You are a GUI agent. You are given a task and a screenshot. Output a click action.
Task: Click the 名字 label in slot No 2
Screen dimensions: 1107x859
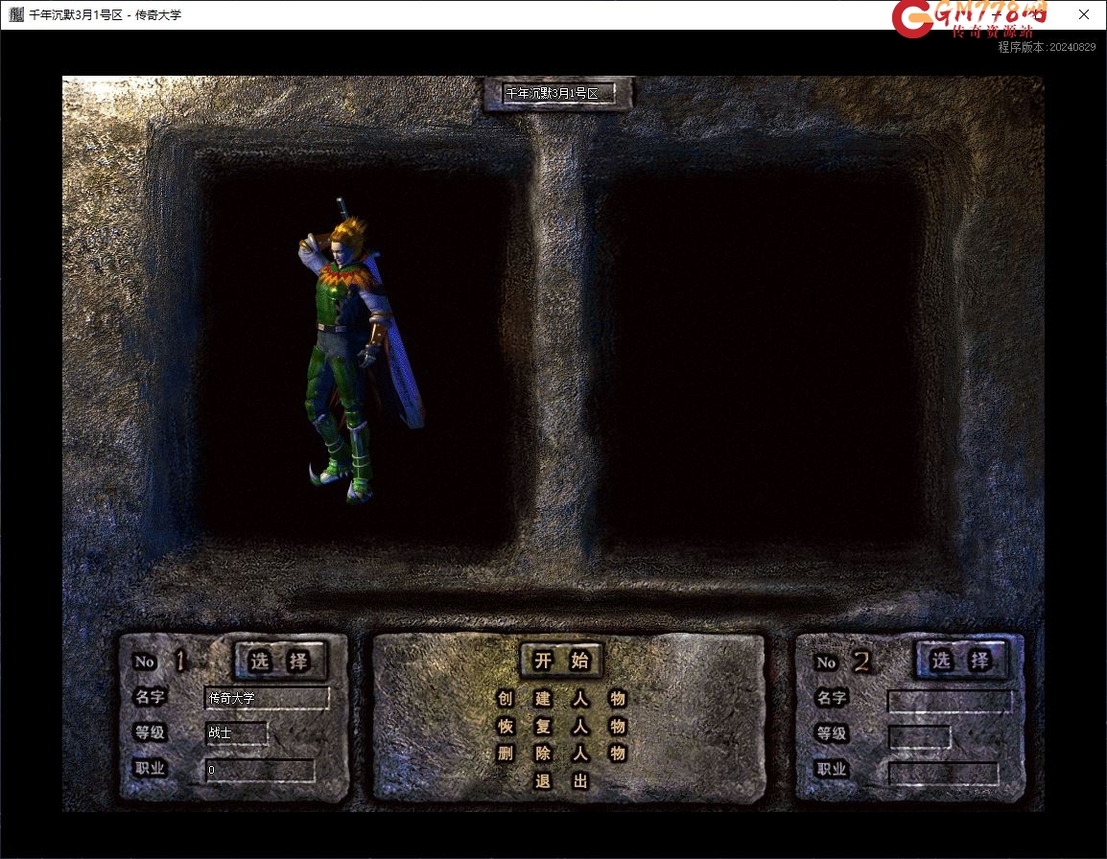pos(832,698)
